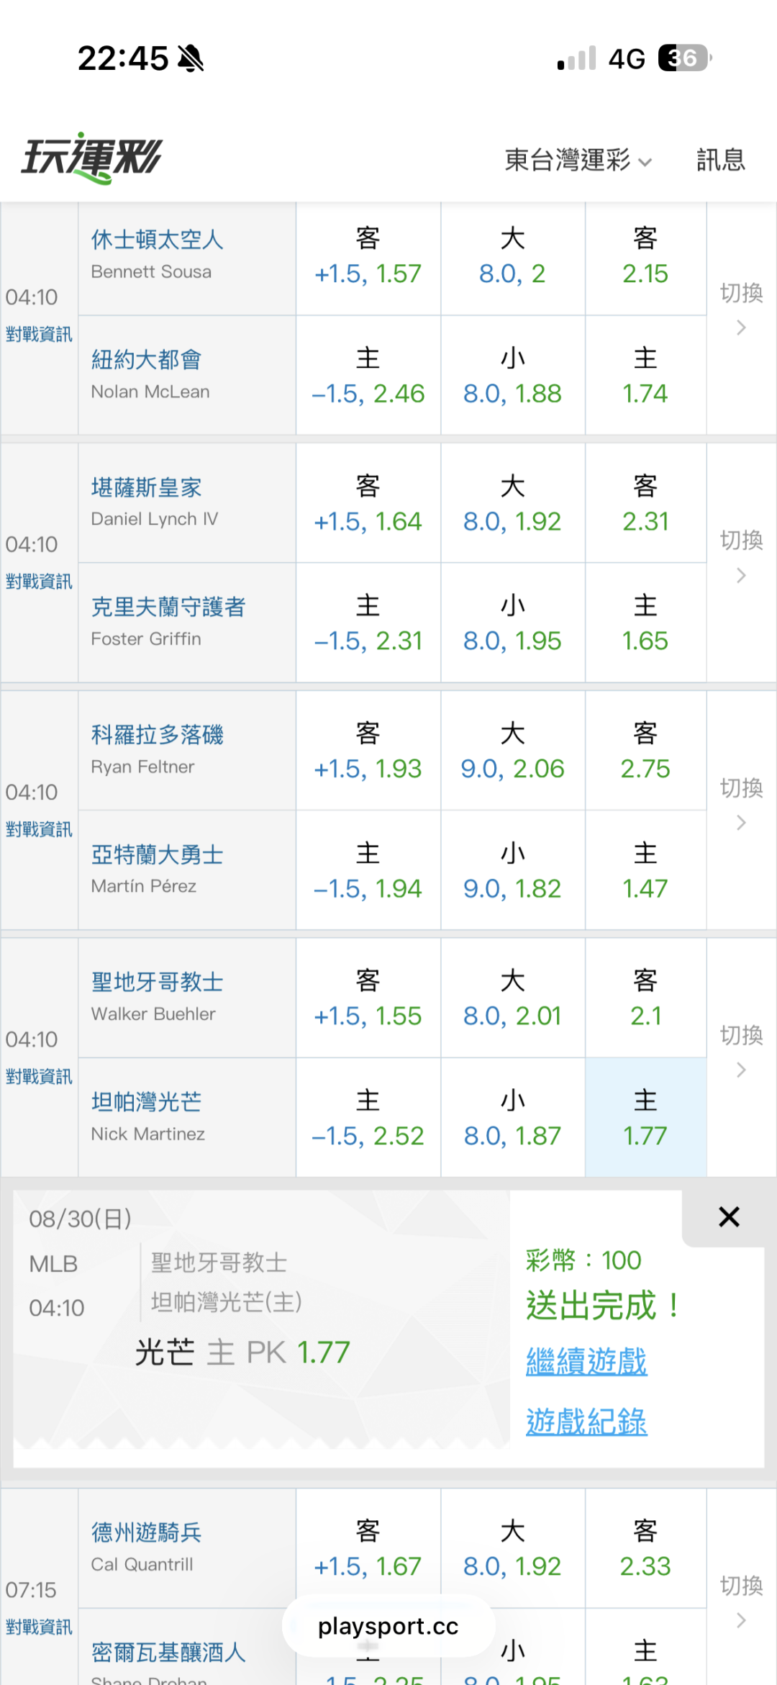Click the 繼續遊戲 link

(586, 1361)
